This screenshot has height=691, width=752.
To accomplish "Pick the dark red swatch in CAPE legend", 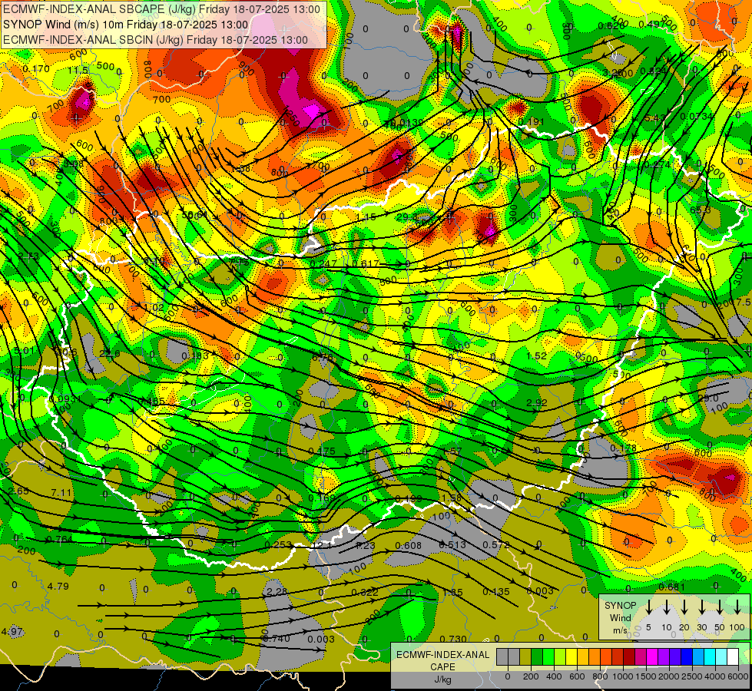I will tap(629, 657).
